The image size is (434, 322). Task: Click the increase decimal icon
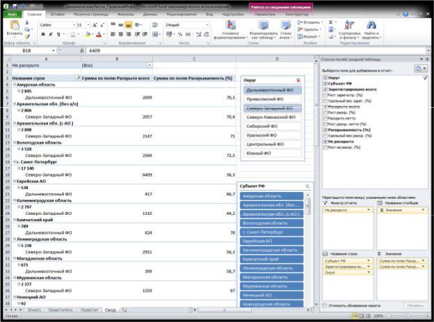click(199, 34)
